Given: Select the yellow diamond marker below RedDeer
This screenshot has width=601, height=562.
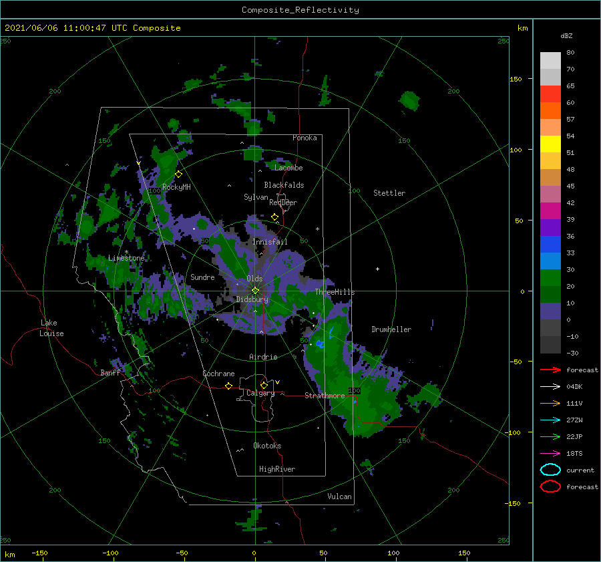Looking at the screenshot, I should click(x=275, y=217).
